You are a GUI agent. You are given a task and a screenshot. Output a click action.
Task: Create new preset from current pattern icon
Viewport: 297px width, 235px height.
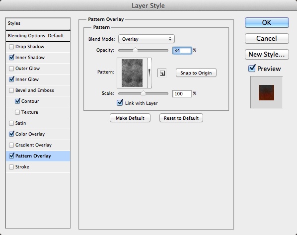[162, 73]
